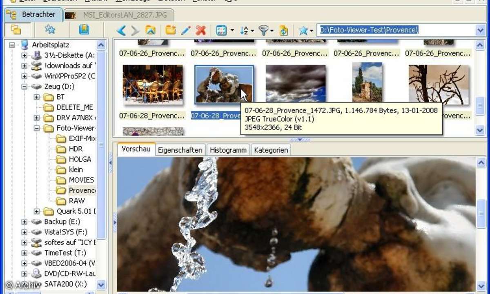Select the bare tree branches thumbnail
Screen dimensions: 490x294
pyautogui.click(x=439, y=85)
